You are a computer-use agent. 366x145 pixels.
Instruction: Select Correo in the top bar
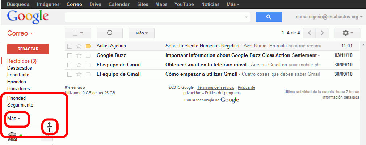(74, 4)
